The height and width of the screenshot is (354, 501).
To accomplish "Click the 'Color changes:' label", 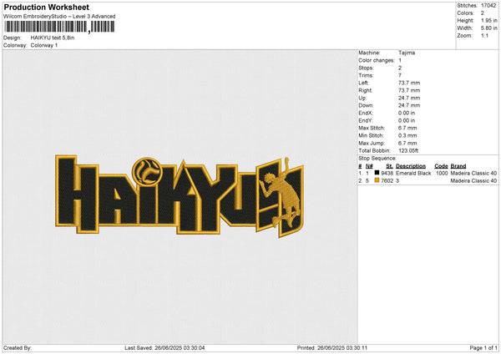I will point(377,60).
